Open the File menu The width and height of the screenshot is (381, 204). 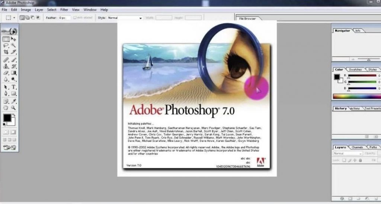4,10
